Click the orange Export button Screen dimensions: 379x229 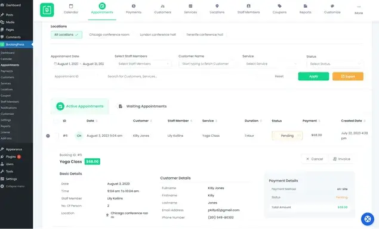(x=348, y=76)
